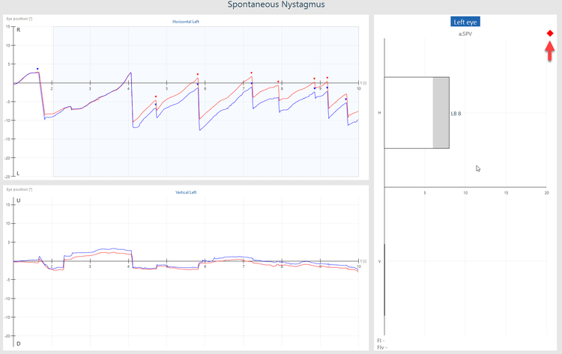Click the V axis label in SPV chart
Image resolution: width=562 pixels, height=354 pixels.
[x=380, y=261]
